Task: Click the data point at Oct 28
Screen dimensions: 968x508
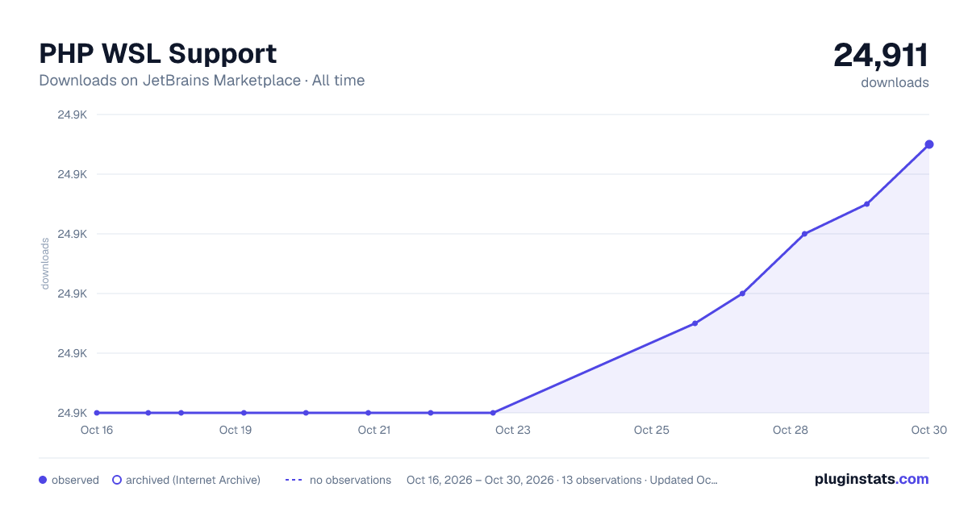Action: [805, 234]
